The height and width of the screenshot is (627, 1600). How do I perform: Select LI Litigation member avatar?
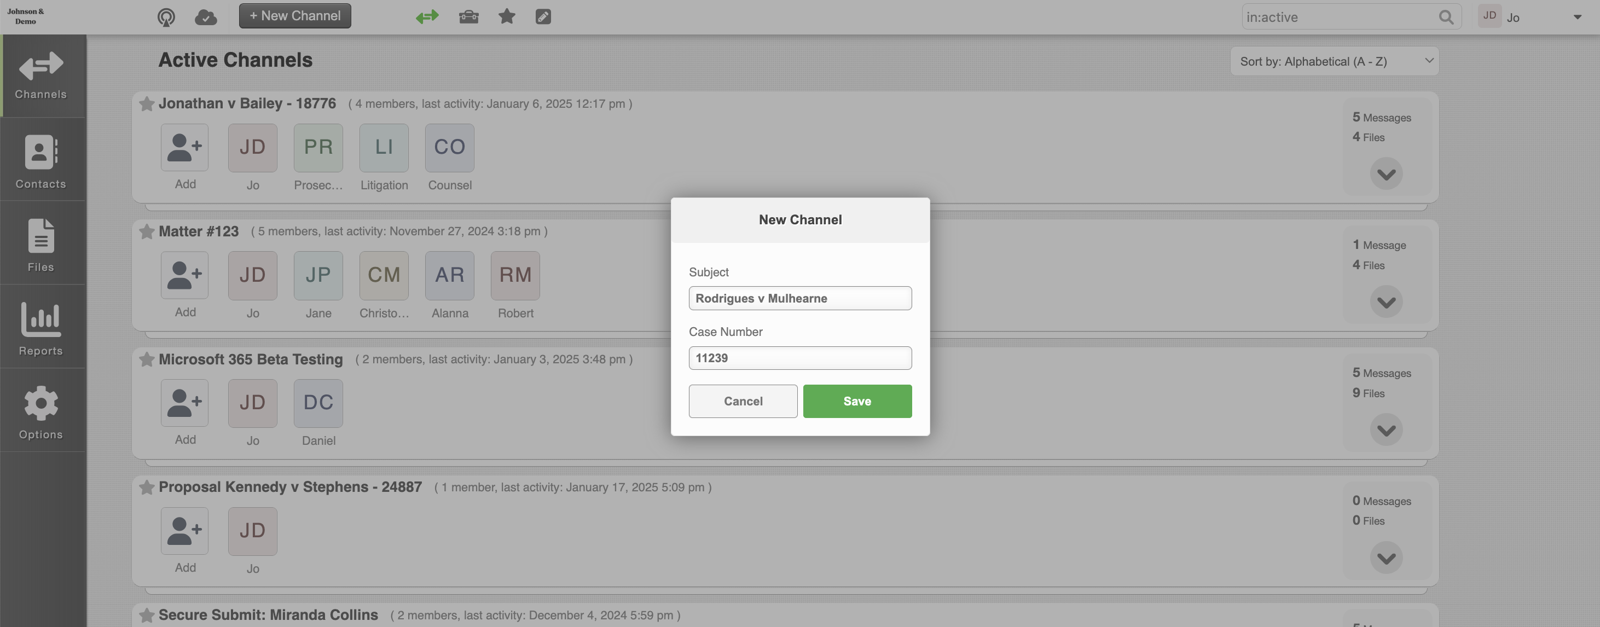pos(384,148)
